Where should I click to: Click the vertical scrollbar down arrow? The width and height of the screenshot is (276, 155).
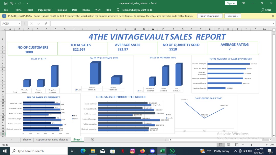(x=274, y=136)
